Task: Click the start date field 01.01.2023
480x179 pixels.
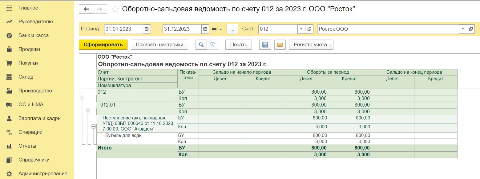Action: point(123,29)
